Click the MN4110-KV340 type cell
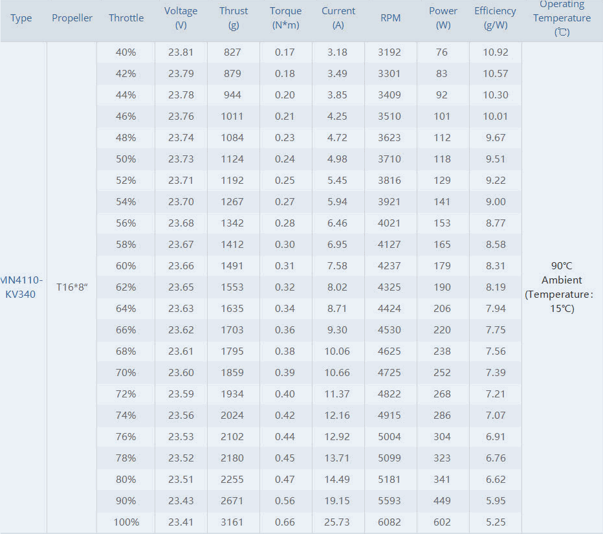Screen dimensions: 603x534 [x=21, y=287]
